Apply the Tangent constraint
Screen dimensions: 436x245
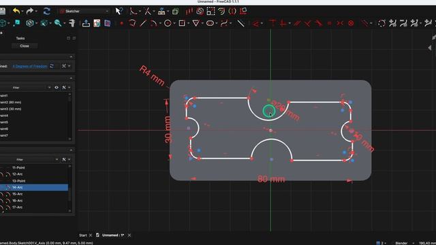318,23
